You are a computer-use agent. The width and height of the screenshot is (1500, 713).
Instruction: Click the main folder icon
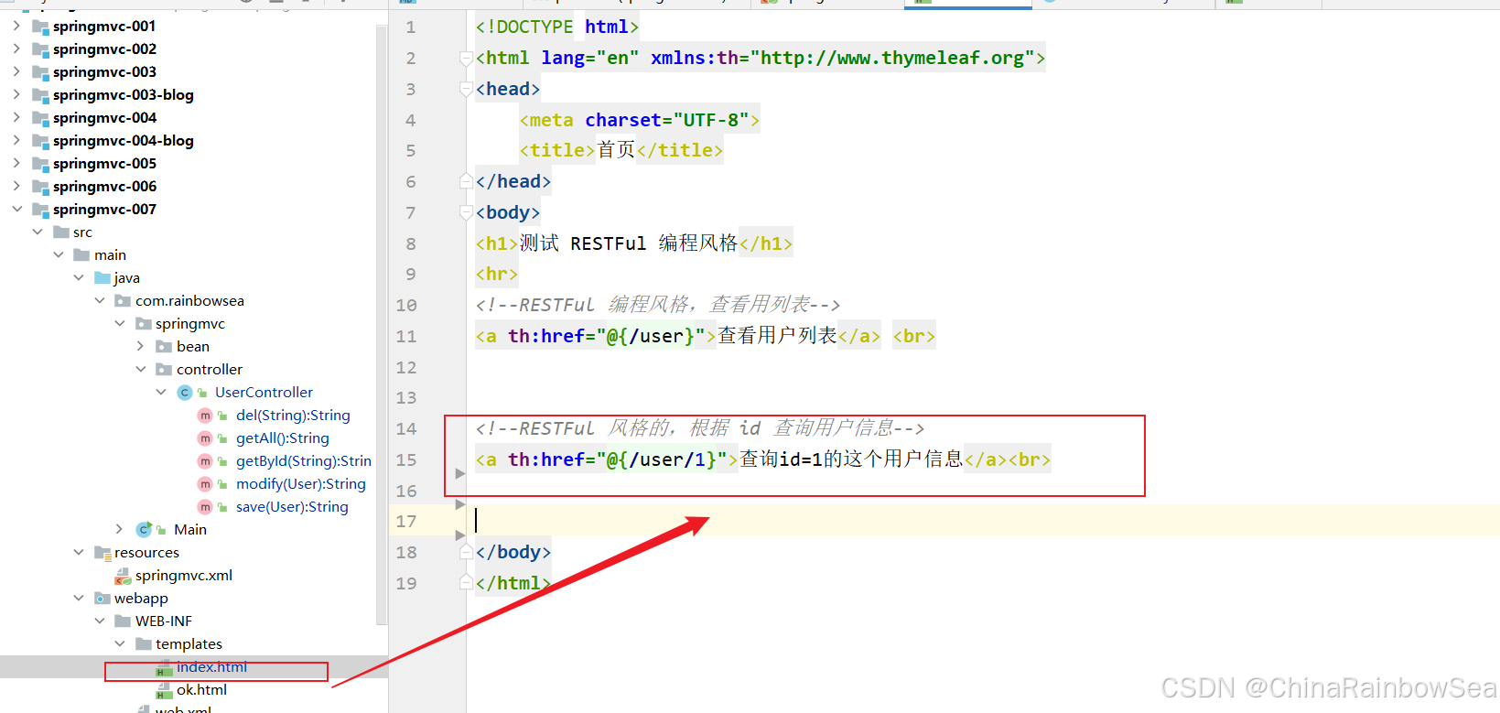tap(81, 254)
